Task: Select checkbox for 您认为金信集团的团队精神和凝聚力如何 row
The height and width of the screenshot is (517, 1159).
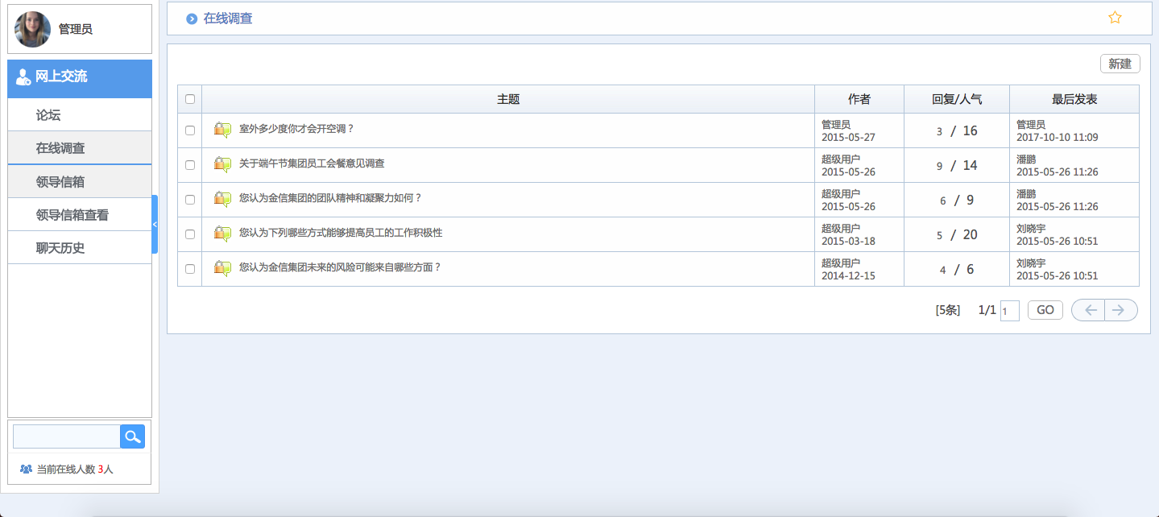Action: pos(190,200)
